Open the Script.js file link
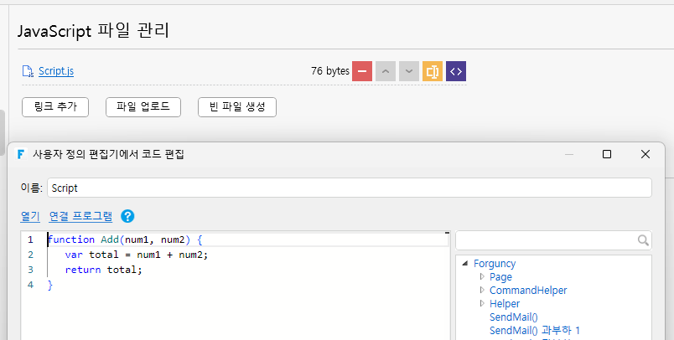Image resolution: width=674 pixels, height=340 pixels. pos(56,71)
